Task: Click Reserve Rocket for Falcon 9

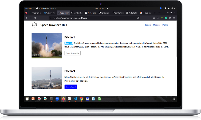Action: (x=71, y=87)
